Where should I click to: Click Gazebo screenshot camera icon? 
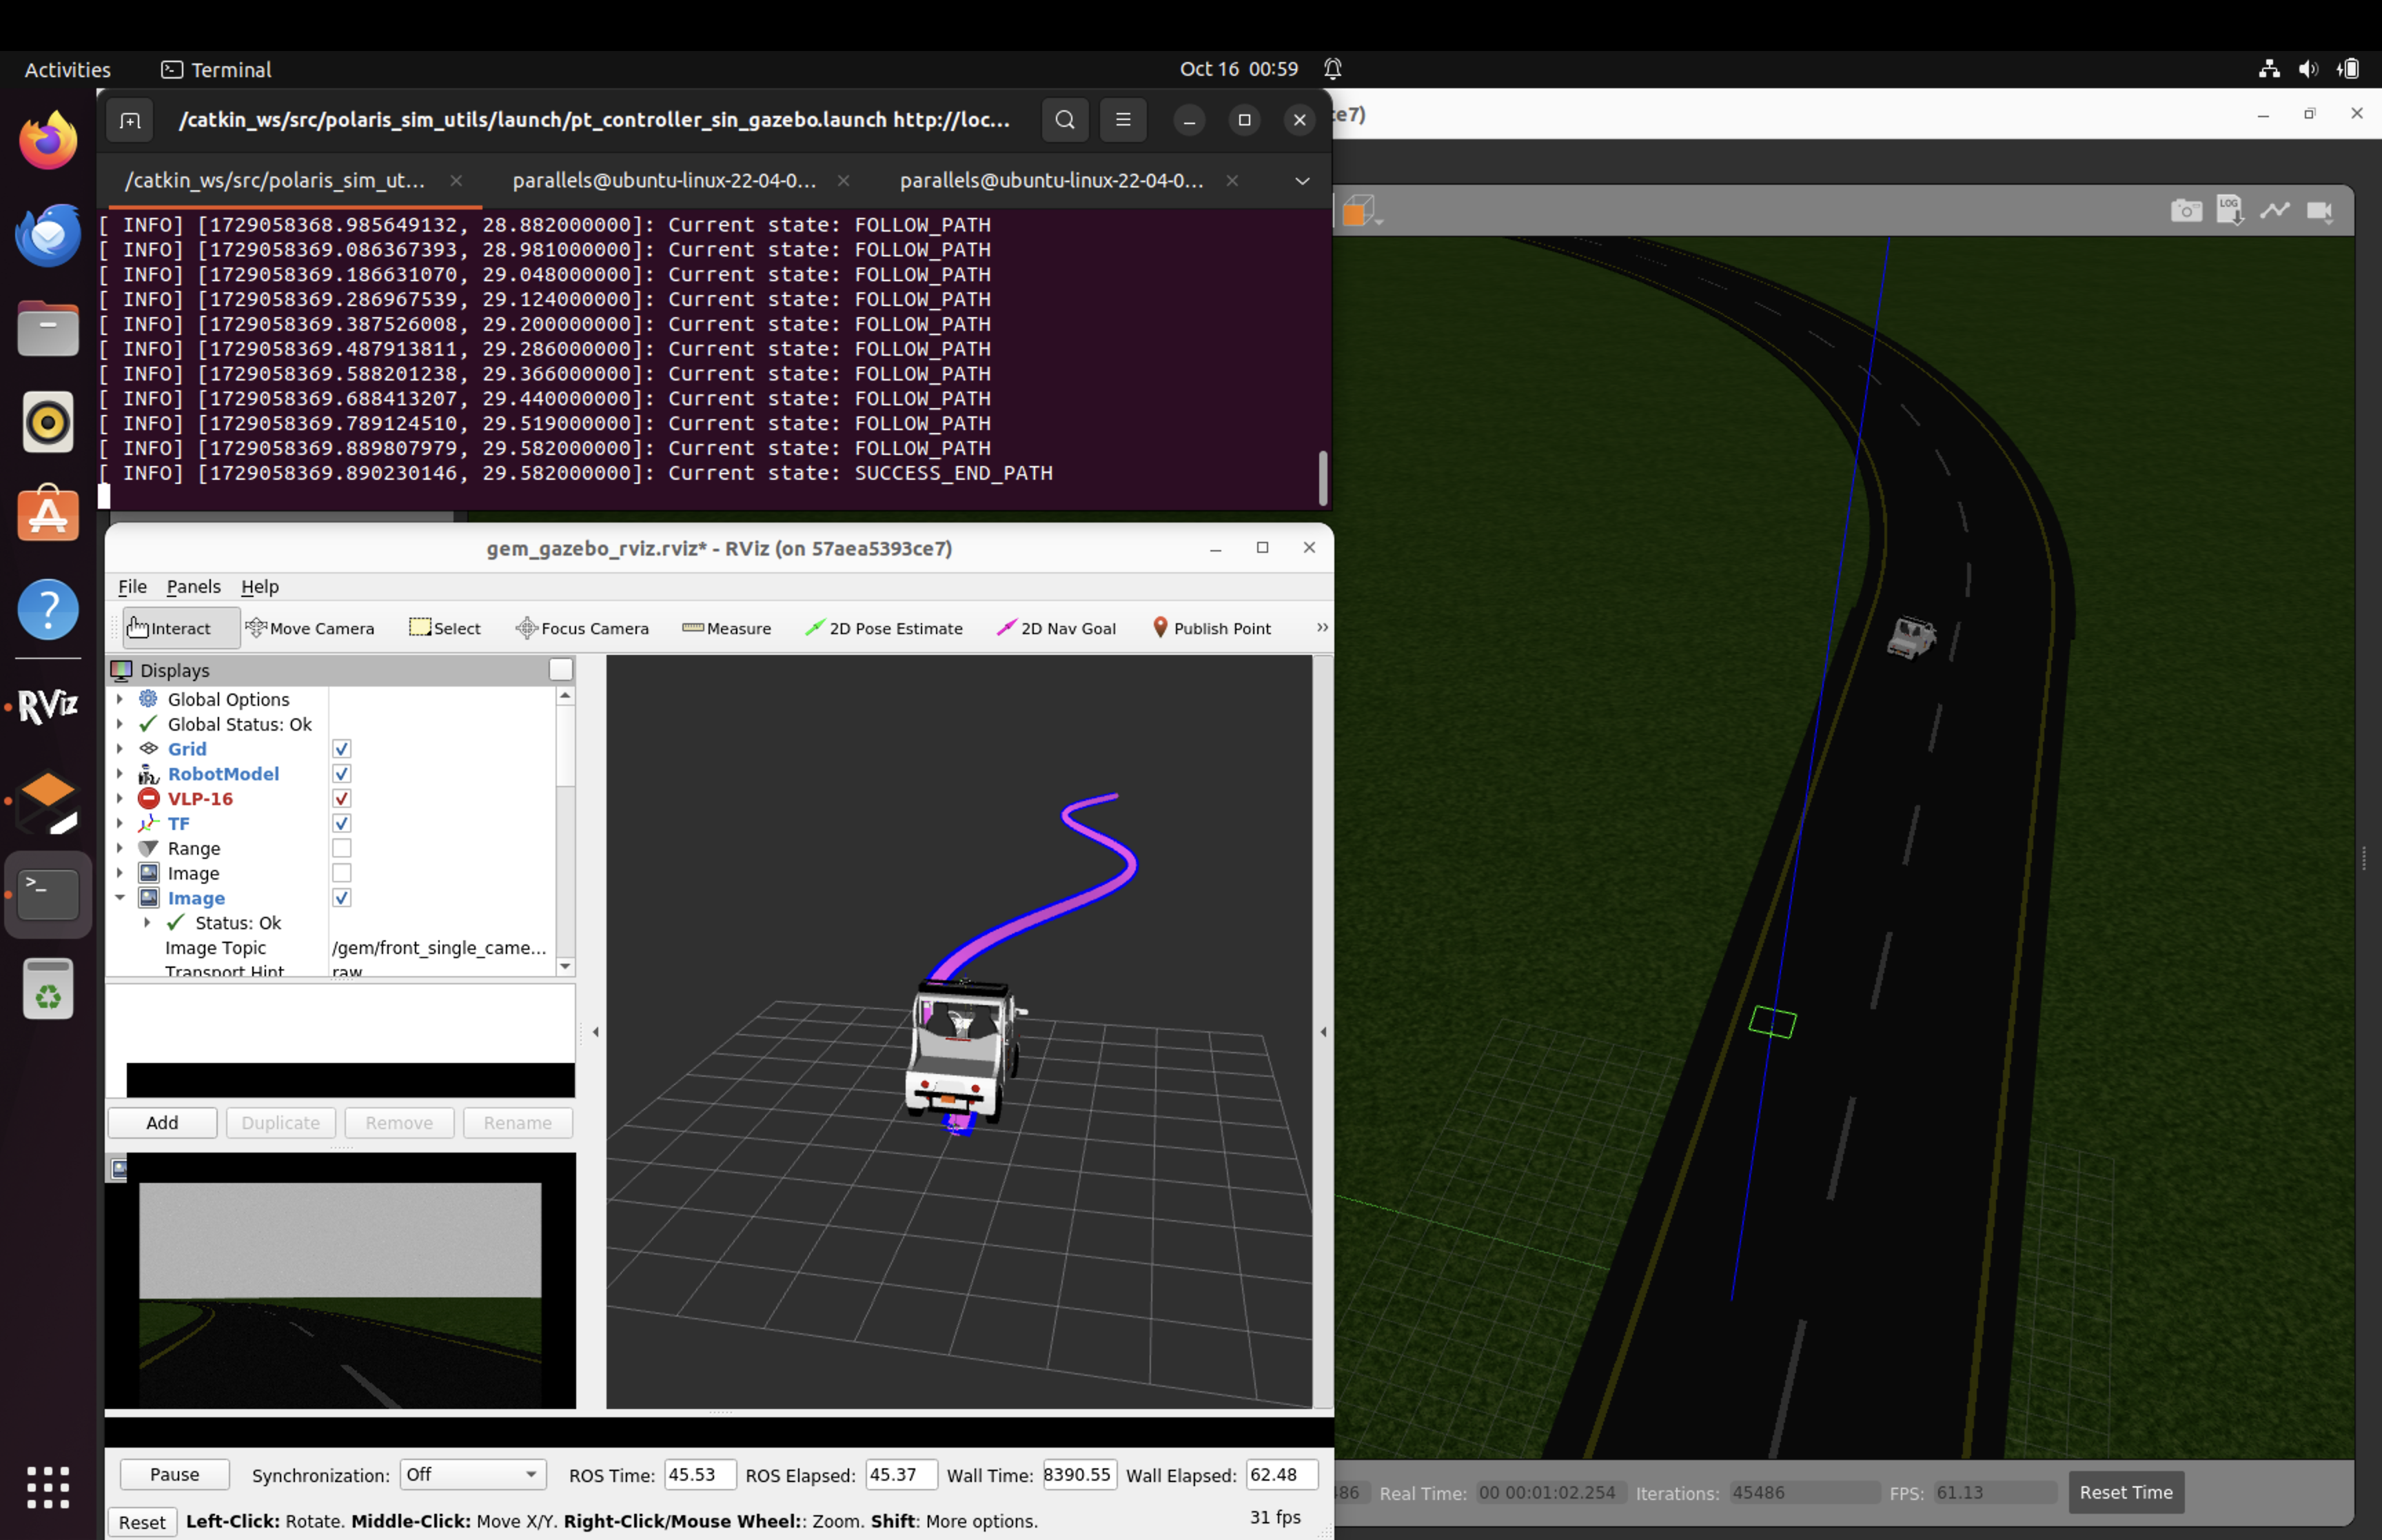click(2185, 211)
